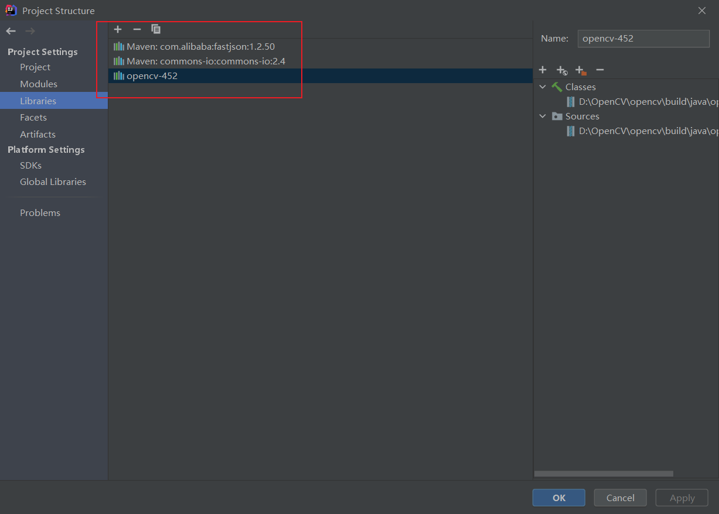The height and width of the screenshot is (514, 719).
Task: Open Facets settings page
Action: tap(33, 117)
